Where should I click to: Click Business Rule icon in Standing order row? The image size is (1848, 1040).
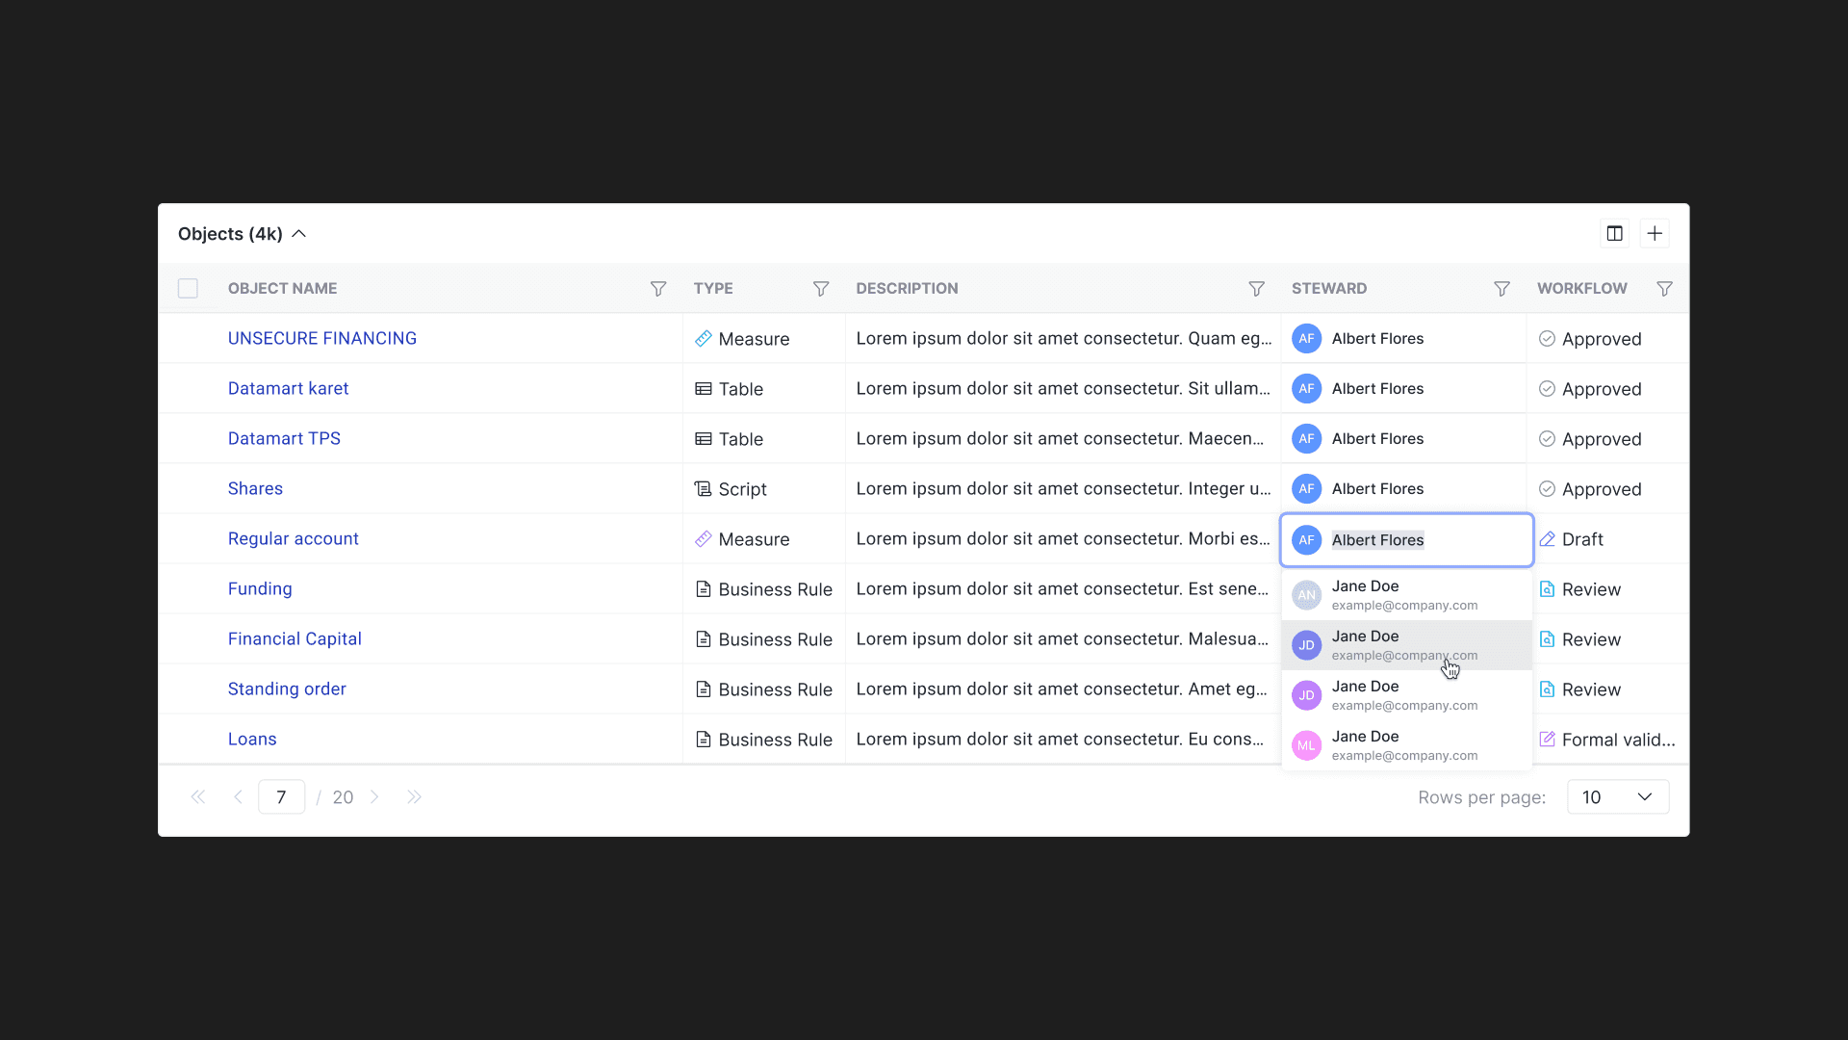click(704, 689)
